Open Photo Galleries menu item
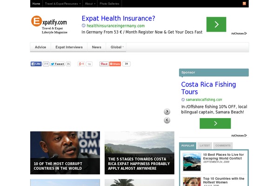 (x=109, y=4)
